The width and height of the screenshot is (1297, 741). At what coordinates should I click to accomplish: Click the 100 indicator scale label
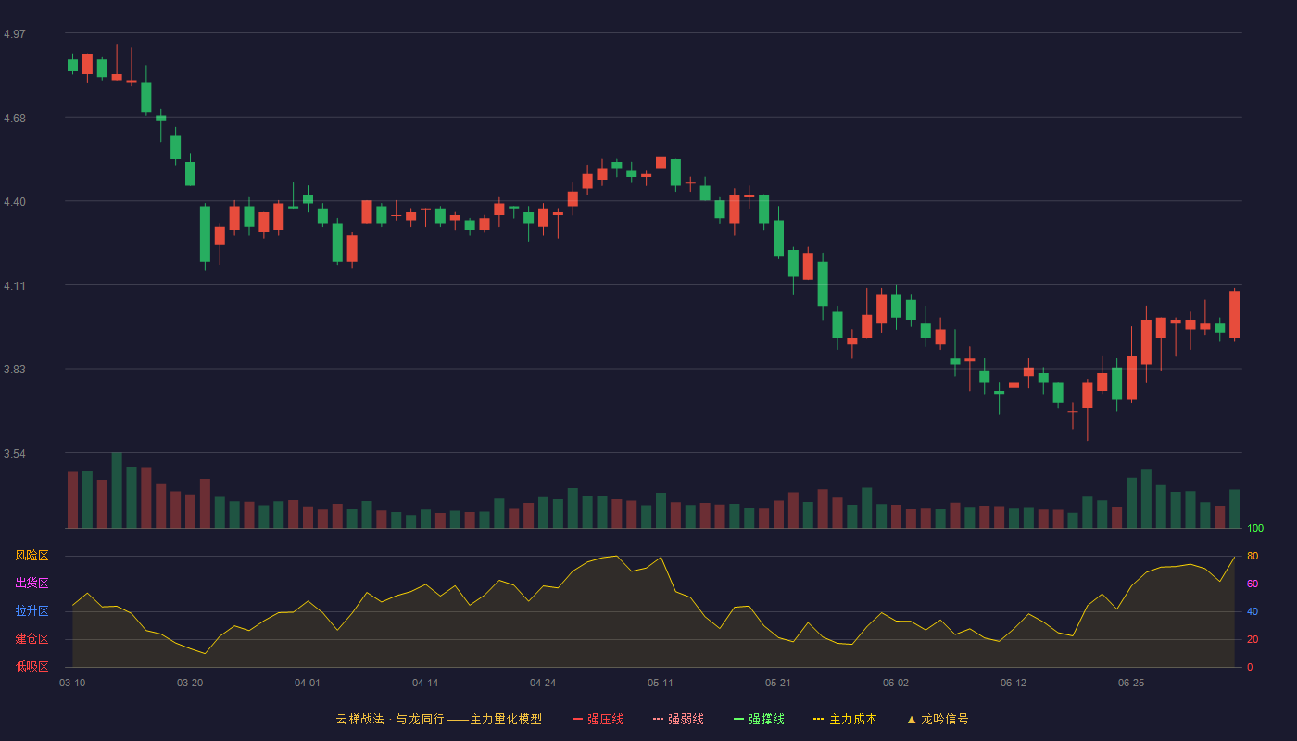point(1255,529)
